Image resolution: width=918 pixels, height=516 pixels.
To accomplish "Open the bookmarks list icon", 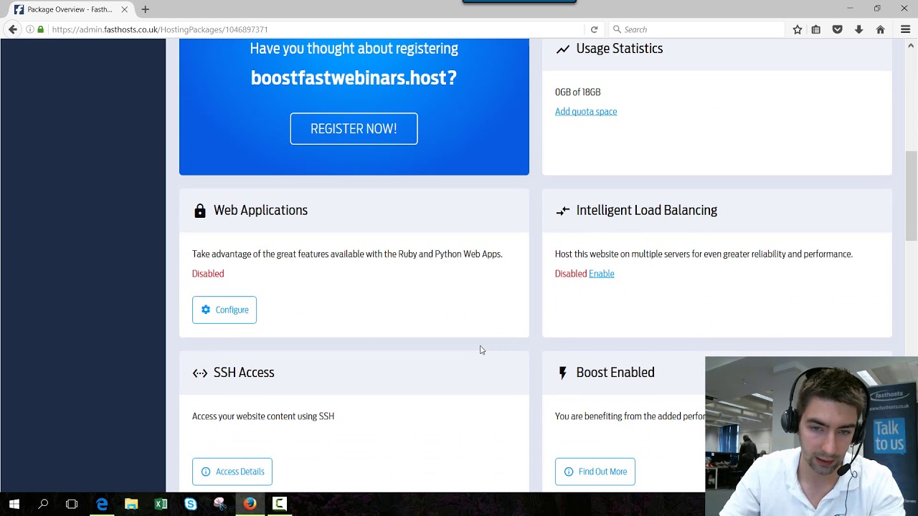I will (x=816, y=29).
